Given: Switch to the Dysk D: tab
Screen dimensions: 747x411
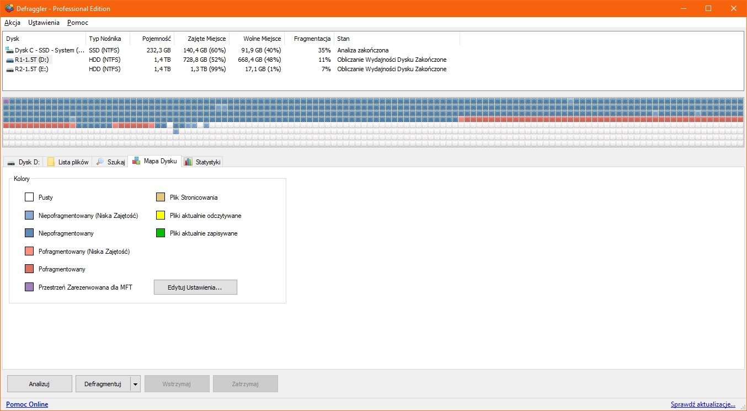Looking at the screenshot, I should click(23, 162).
